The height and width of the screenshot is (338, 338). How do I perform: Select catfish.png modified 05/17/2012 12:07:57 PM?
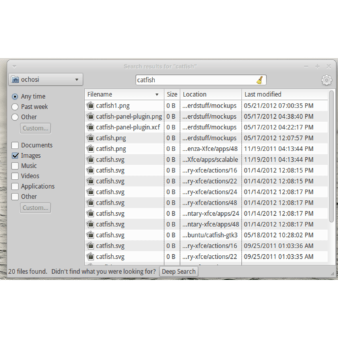pyautogui.click(x=111, y=138)
